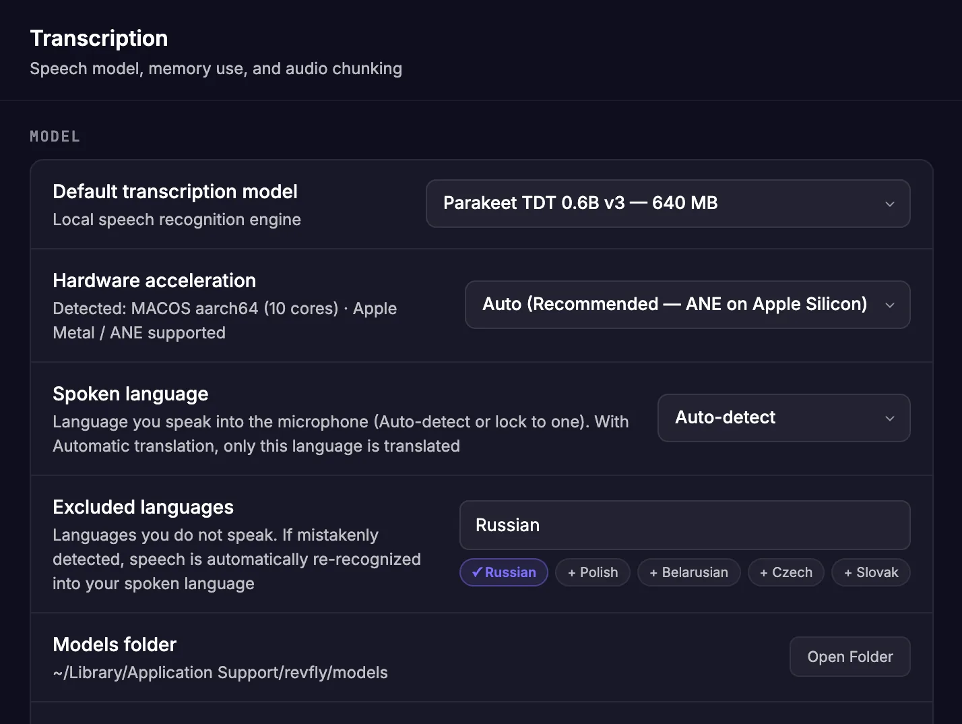Click the Hardware acceleration label
The width and height of the screenshot is (962, 724).
154,280
